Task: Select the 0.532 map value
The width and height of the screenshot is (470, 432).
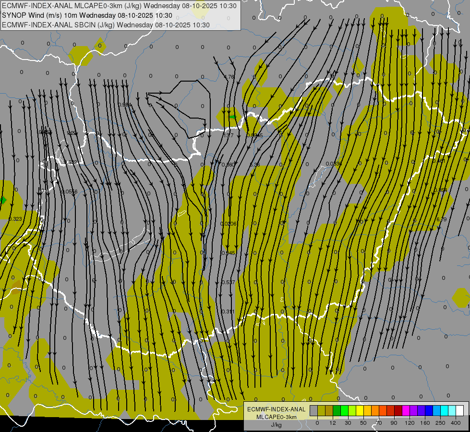Action: [x=71, y=163]
